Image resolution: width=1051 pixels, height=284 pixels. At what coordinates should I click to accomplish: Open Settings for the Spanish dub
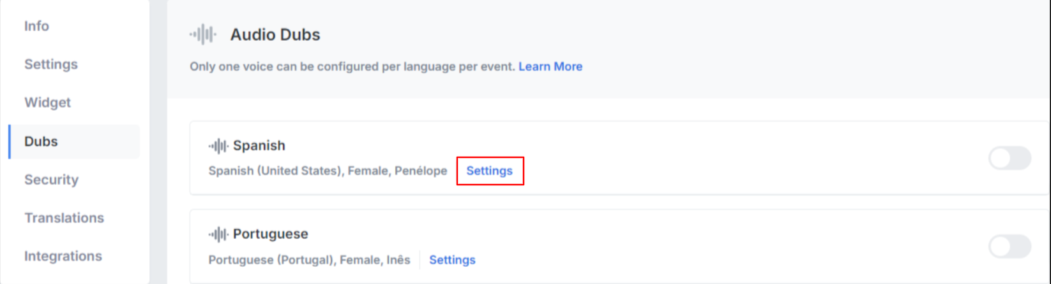point(489,171)
